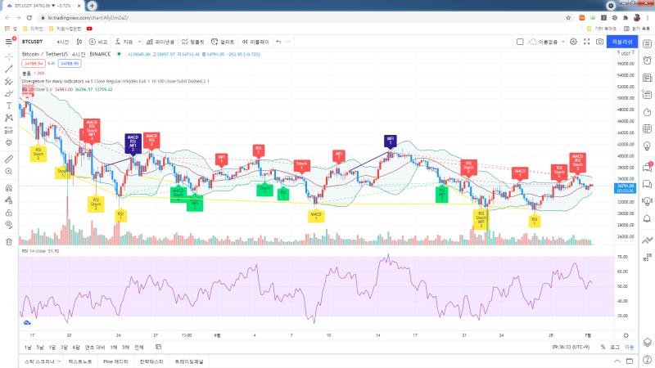The width and height of the screenshot is (655, 368).
Task: Open the calendar panel in right sidebar
Action: 647,128
